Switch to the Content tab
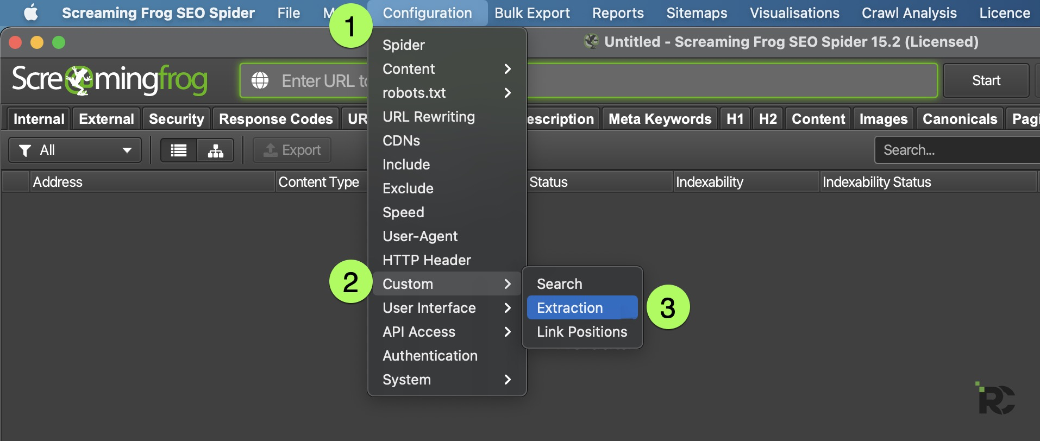 [x=818, y=119]
